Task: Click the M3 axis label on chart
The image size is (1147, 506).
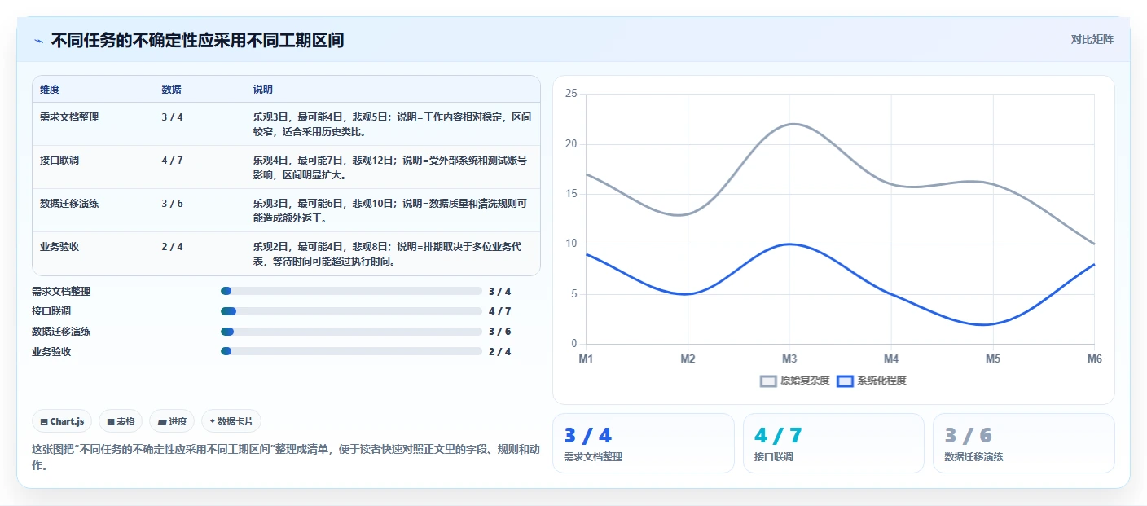Action: [x=789, y=359]
